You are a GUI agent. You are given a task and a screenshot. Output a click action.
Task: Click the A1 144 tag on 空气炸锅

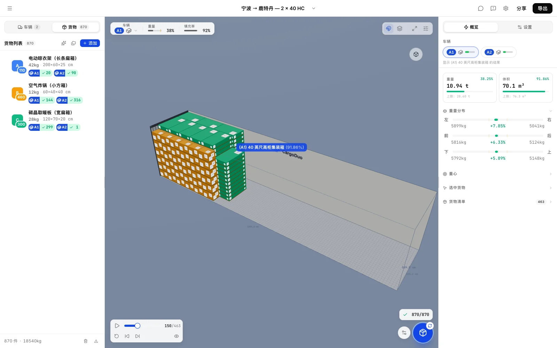pos(41,100)
